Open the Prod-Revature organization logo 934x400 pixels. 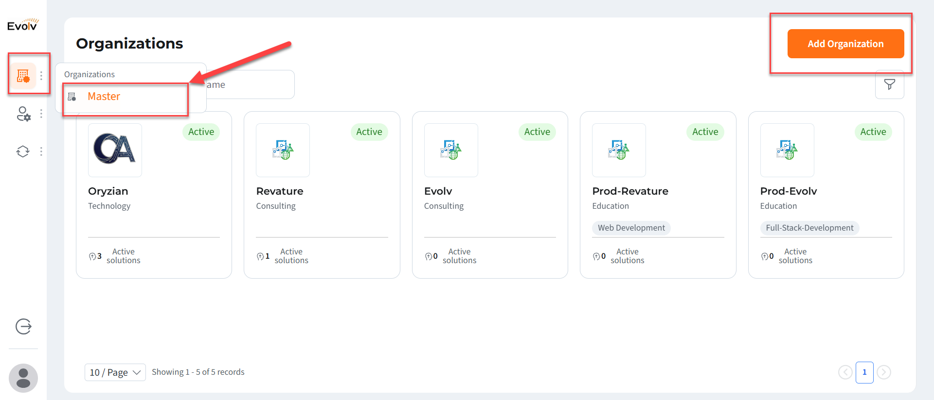pos(619,150)
